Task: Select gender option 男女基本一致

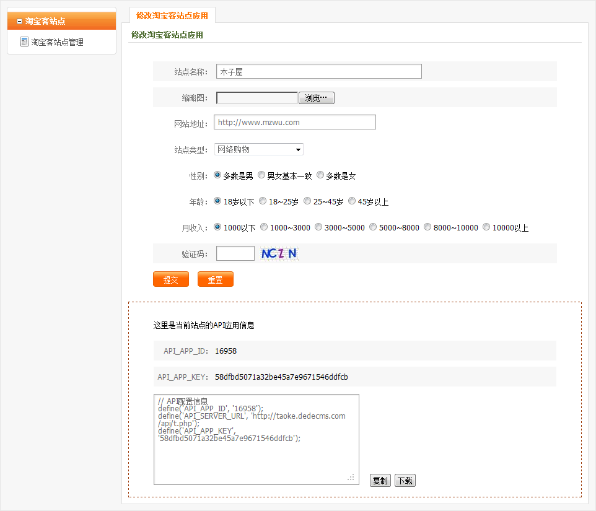Action: point(261,175)
